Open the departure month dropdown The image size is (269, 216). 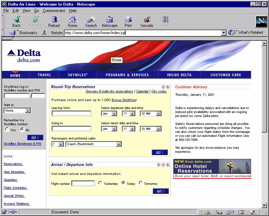click(109, 114)
